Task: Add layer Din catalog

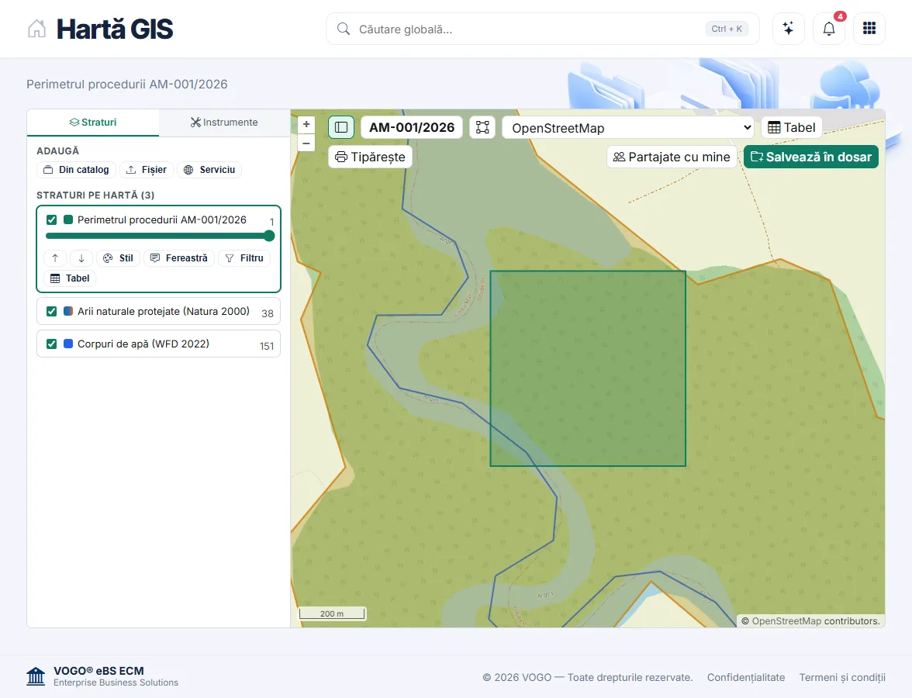Action: point(76,170)
